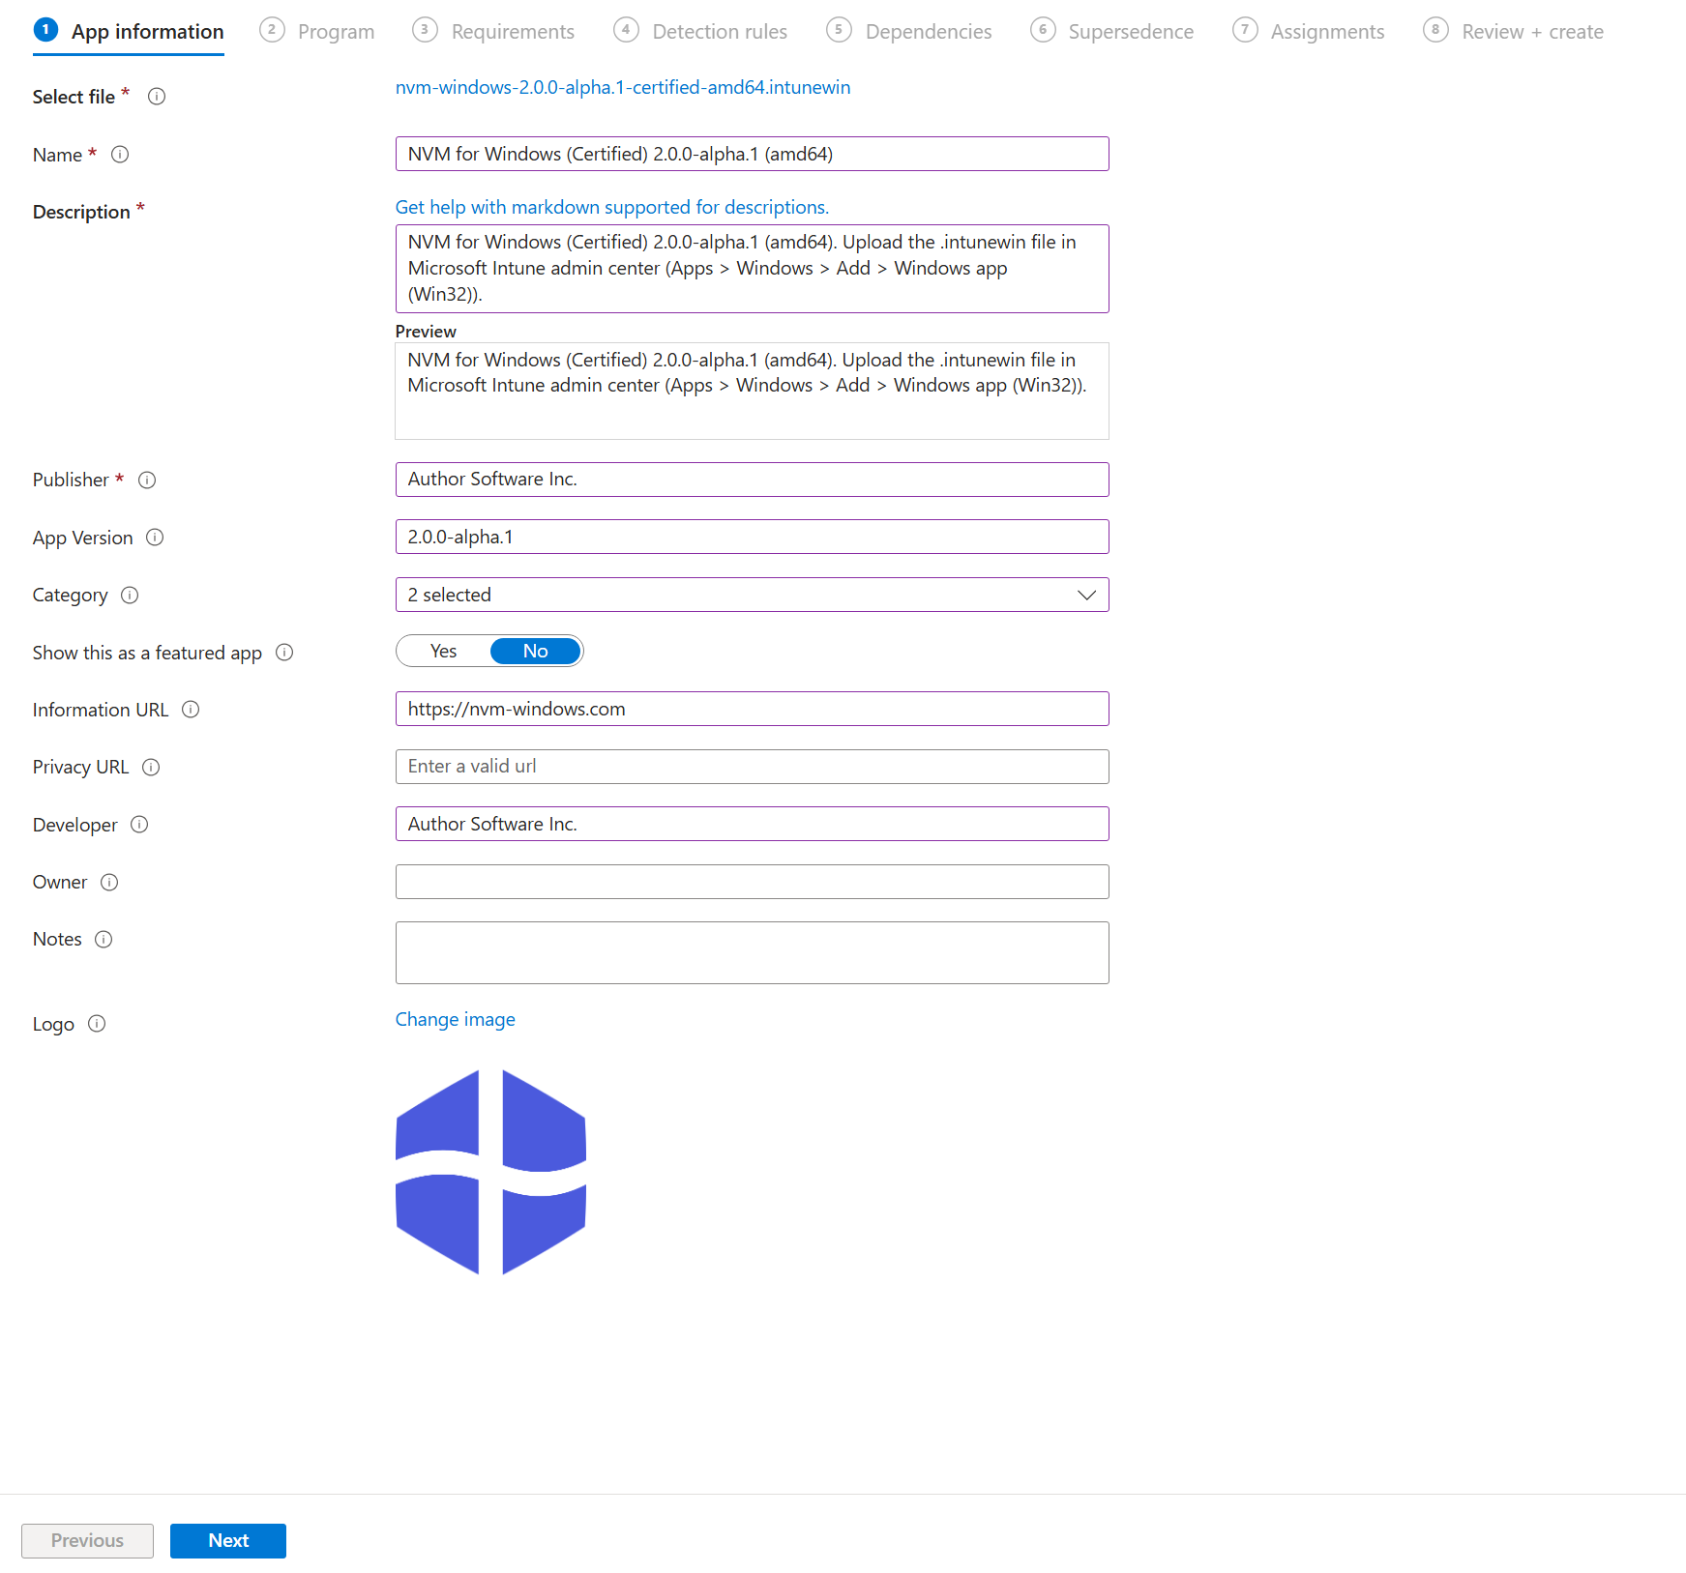The height and width of the screenshot is (1573, 1686).
Task: Click the App Version input field
Action: click(752, 537)
